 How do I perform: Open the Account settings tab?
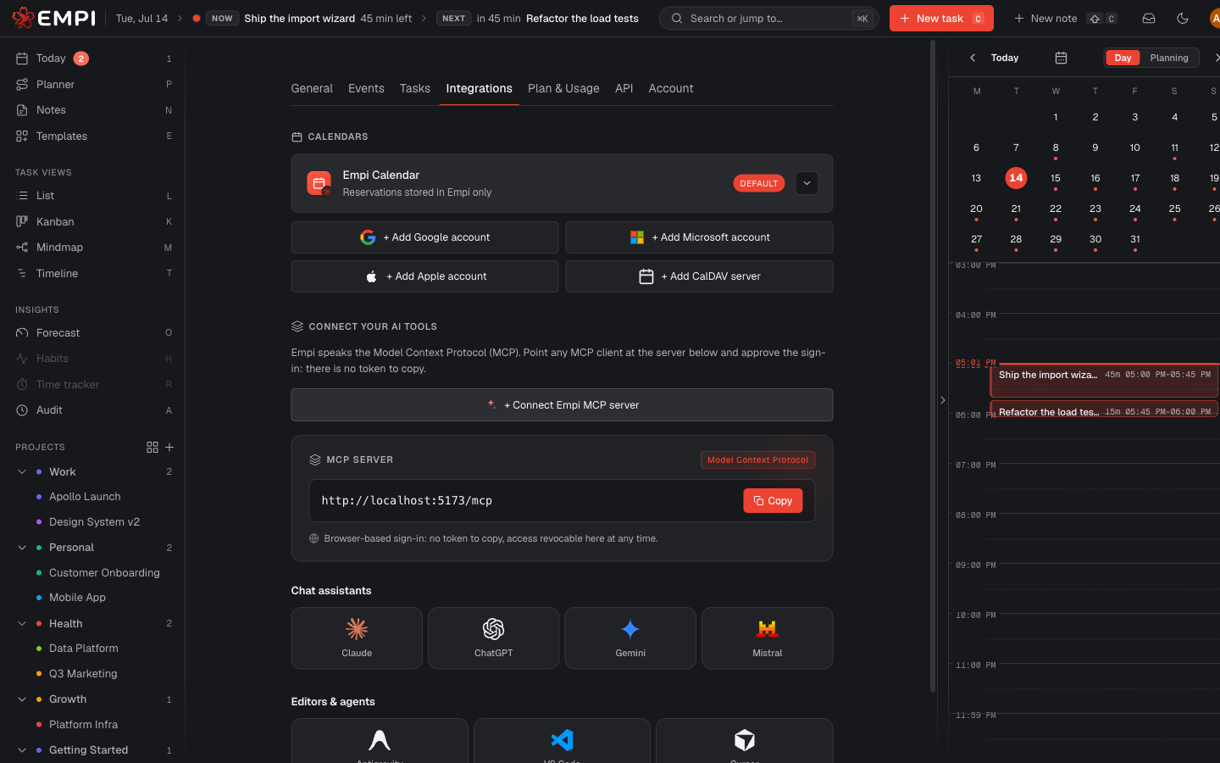pyautogui.click(x=671, y=88)
